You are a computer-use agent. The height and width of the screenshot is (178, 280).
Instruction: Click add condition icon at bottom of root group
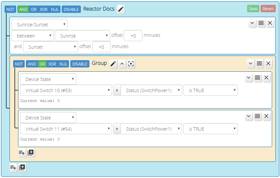click(x=13, y=167)
